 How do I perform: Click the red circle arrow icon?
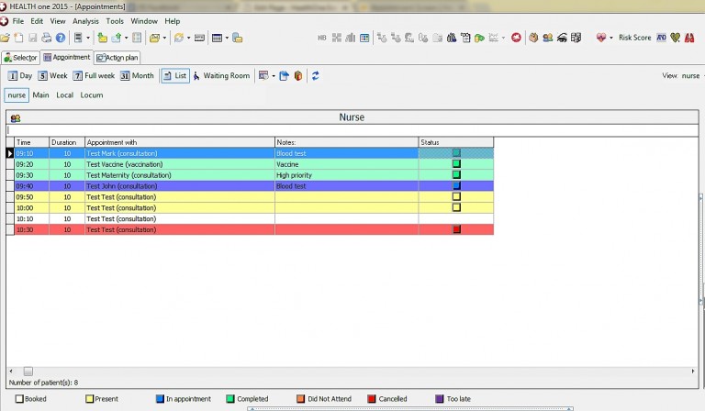[x=516, y=38]
